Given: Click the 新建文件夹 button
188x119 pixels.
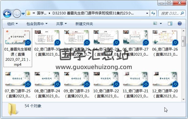Looking at the screenshot, I should [x=84, y=24].
